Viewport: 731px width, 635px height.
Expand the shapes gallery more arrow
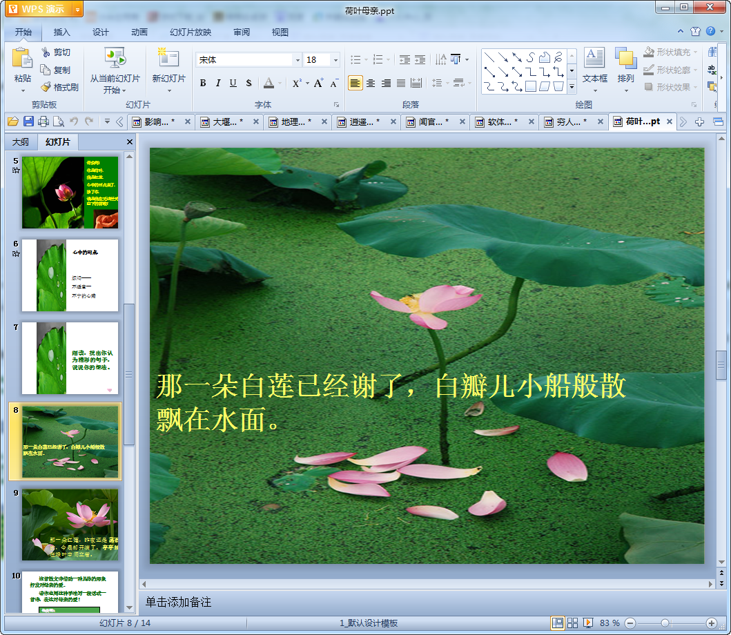[x=572, y=87]
